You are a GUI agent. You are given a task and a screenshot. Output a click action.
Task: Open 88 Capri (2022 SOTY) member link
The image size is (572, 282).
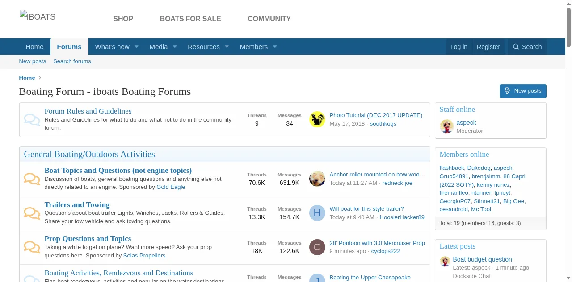point(483,180)
